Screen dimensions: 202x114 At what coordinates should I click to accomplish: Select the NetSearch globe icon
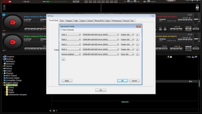(x=5, y=61)
